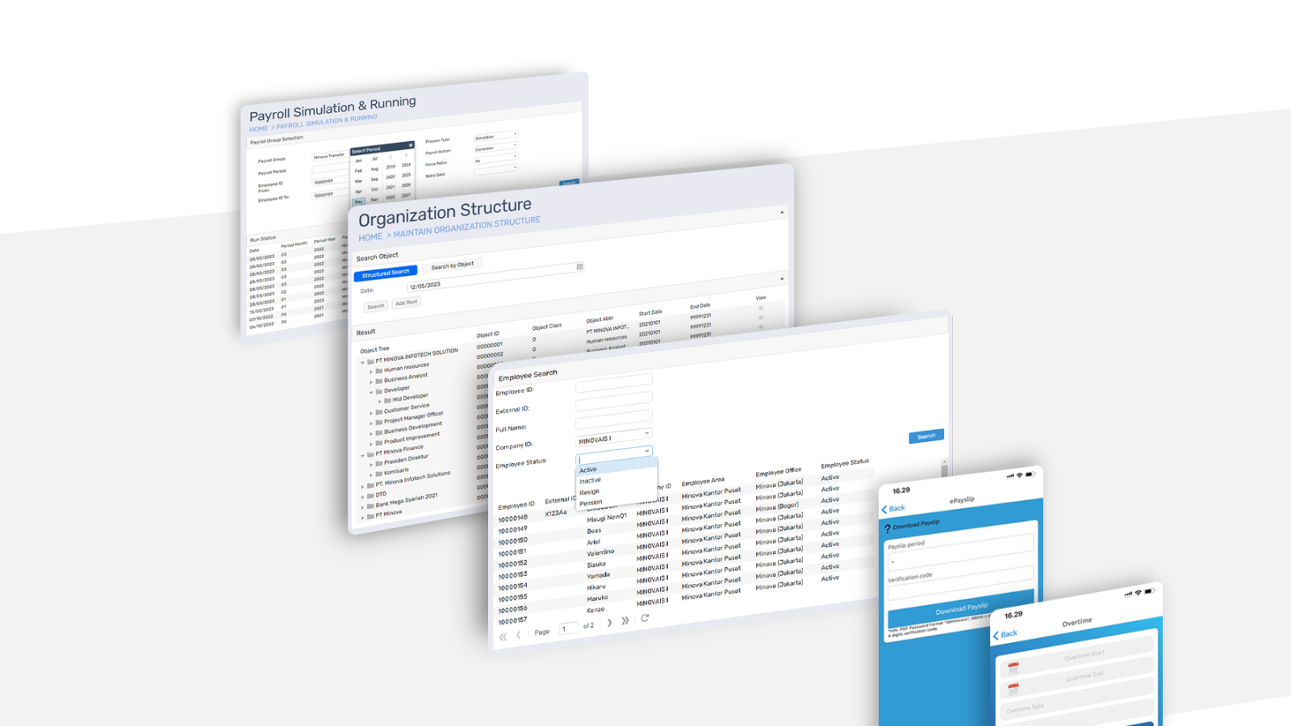1291x726 pixels.
Task: Jump to the last page of employees
Action: (x=625, y=620)
